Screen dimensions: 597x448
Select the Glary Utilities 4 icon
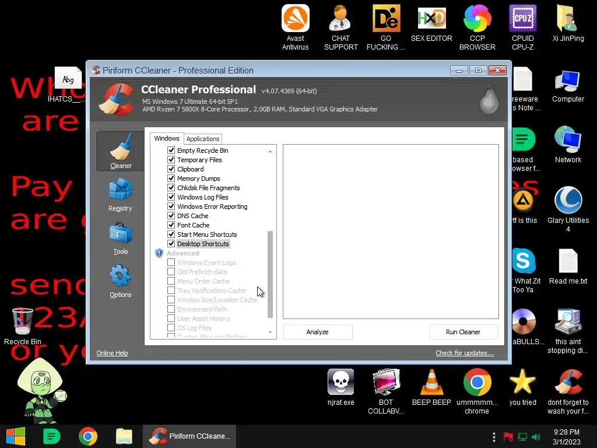pos(568,209)
